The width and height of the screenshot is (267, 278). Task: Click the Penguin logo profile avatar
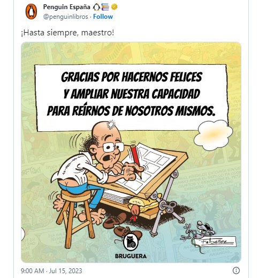point(31,12)
